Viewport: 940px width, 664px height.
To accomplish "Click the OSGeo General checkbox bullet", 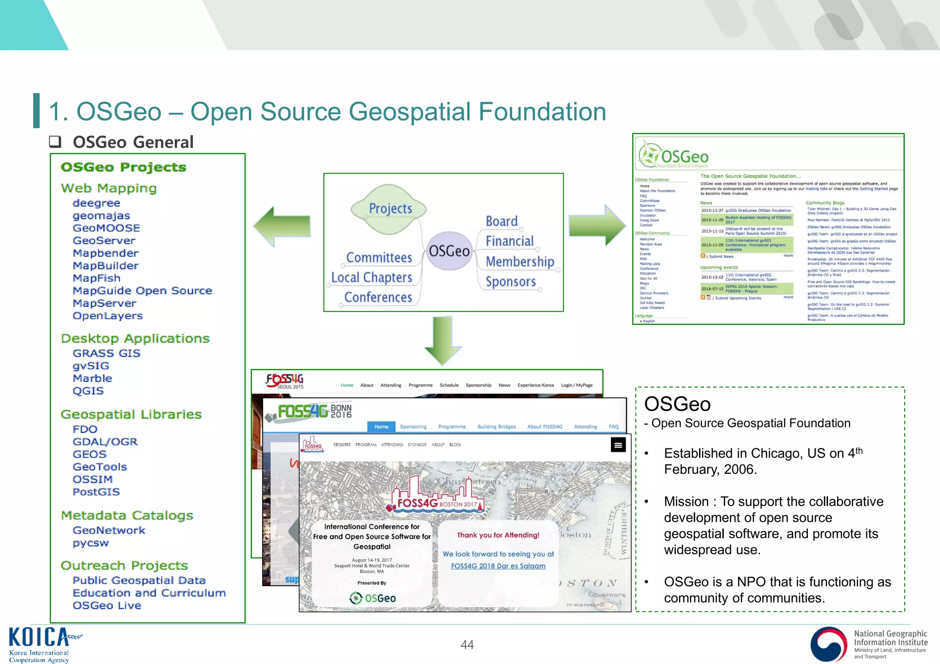I will click(56, 142).
